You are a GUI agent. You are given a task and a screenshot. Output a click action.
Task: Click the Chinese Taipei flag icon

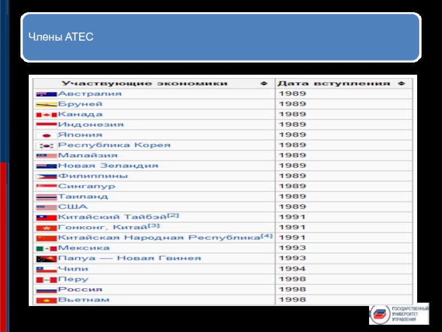(x=46, y=217)
